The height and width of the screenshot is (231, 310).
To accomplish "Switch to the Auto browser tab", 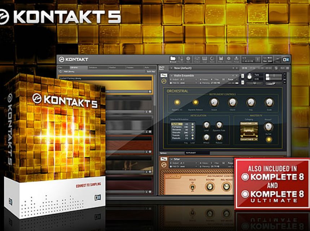I will pos(149,68).
